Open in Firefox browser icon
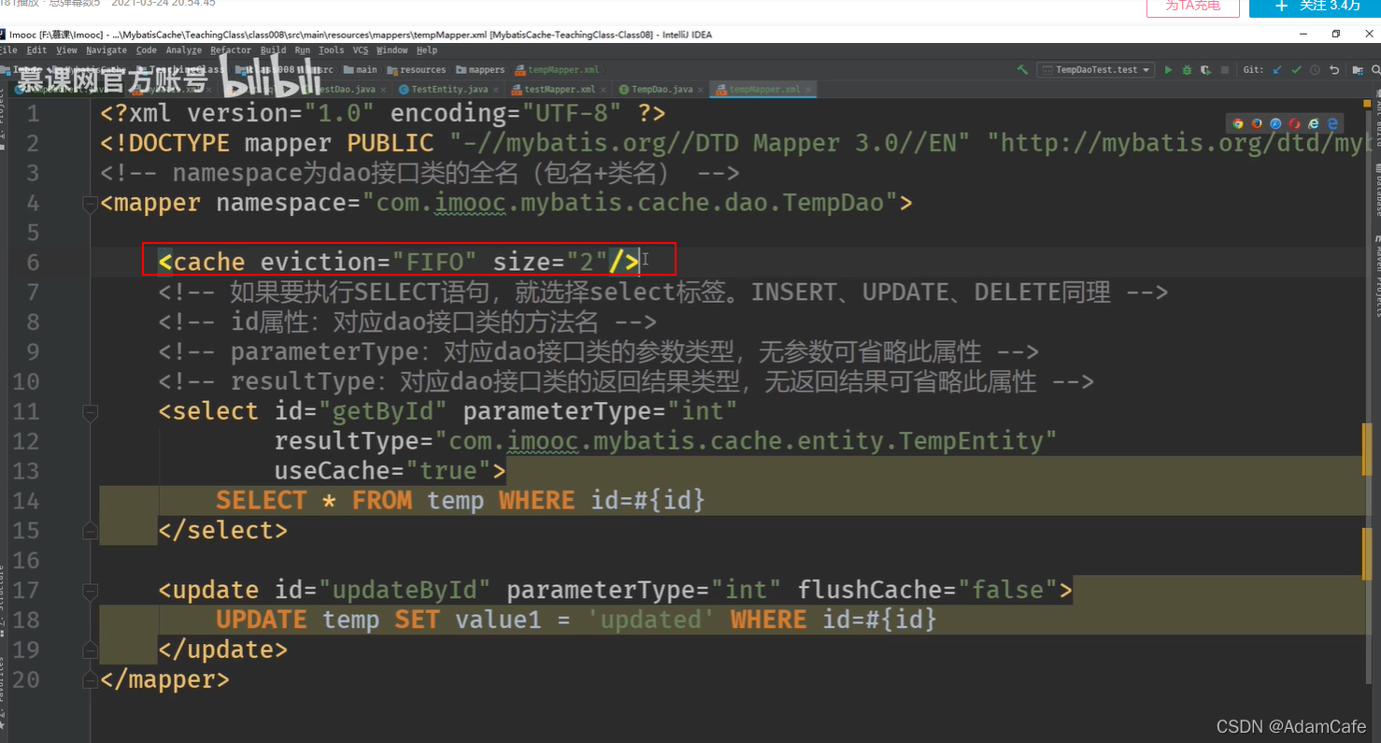This screenshot has height=743, width=1381. click(x=1257, y=123)
